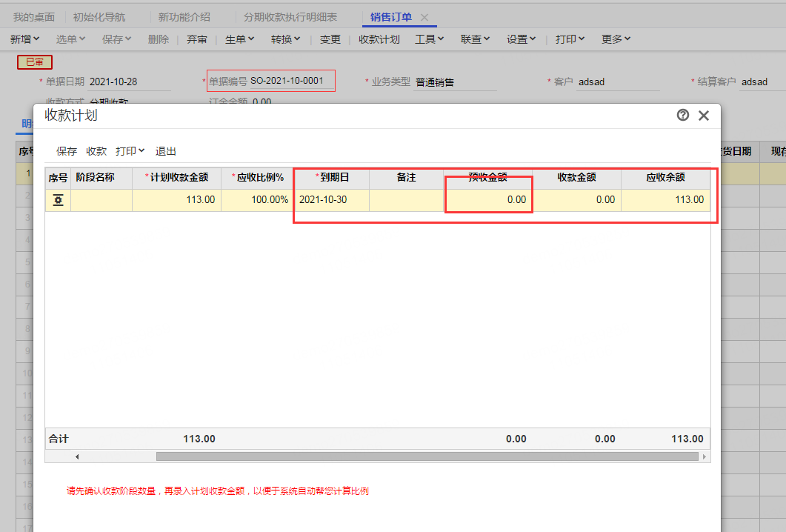The width and height of the screenshot is (786, 532).
Task: Expand the 选单 dropdown menu
Action: (x=70, y=39)
